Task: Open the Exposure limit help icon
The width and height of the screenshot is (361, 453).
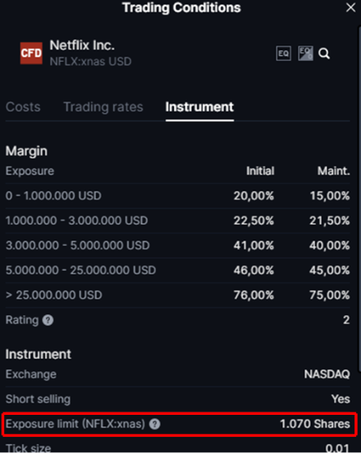Action: 155,424
